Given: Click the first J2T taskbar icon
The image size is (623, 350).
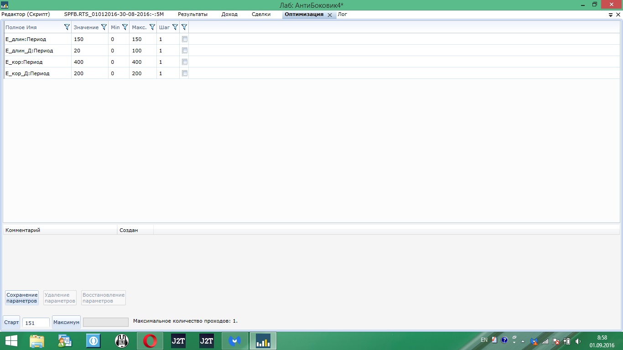Looking at the screenshot, I should (178, 341).
